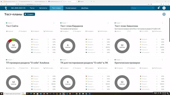
Task: Expand Новый status dropdown on ТП проверки раздела Альбина
Action: tap(10, 60)
